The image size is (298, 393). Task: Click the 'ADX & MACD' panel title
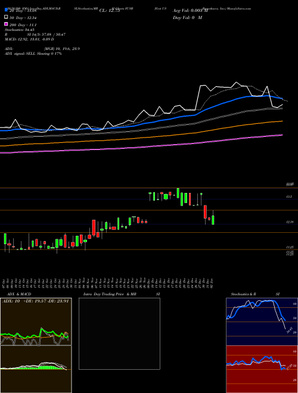point(19,294)
